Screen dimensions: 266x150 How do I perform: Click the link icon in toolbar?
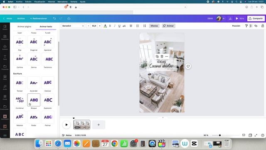[x=256, y=26]
